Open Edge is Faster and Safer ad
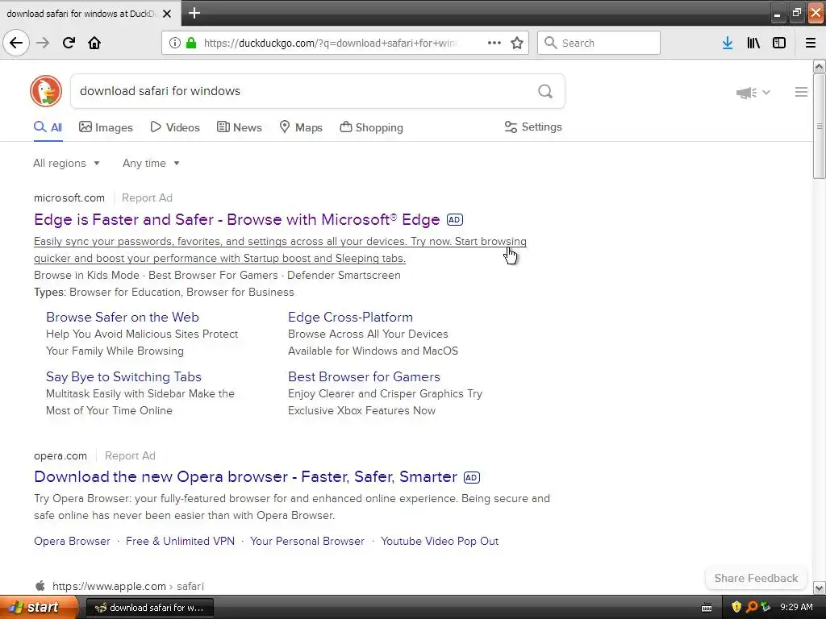The width and height of the screenshot is (826, 619). pos(237,219)
